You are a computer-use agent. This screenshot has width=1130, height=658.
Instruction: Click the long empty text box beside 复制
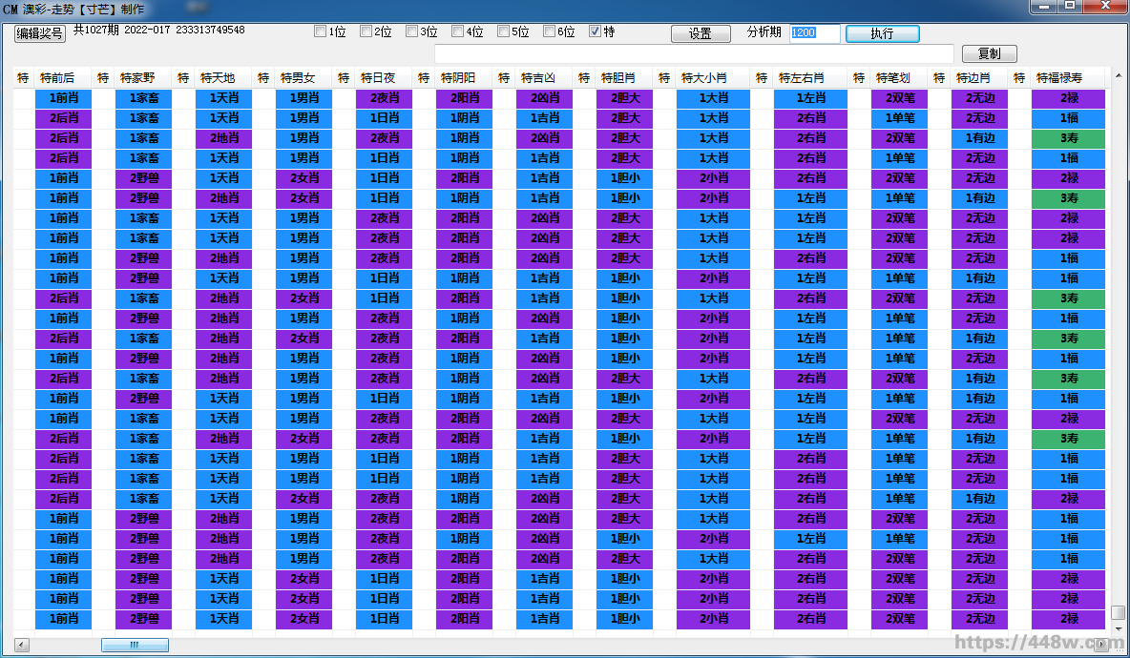coord(694,54)
